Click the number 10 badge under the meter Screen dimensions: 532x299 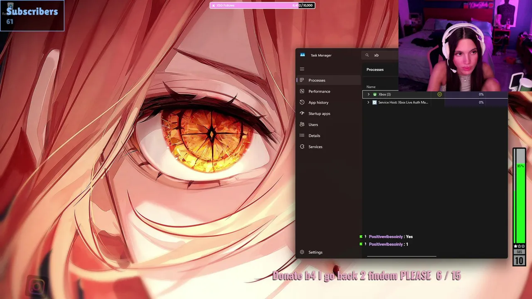pos(519,260)
